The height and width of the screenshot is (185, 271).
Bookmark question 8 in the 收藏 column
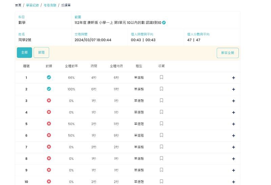pyautogui.click(x=161, y=158)
